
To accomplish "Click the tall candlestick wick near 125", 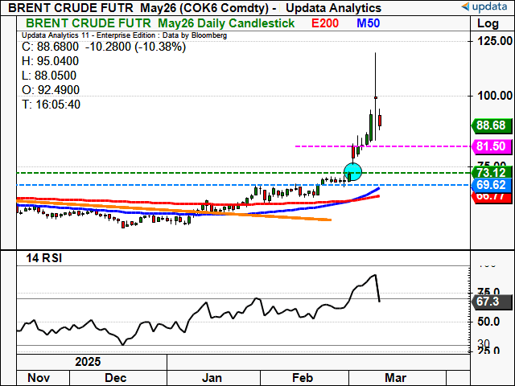I will (376, 72).
